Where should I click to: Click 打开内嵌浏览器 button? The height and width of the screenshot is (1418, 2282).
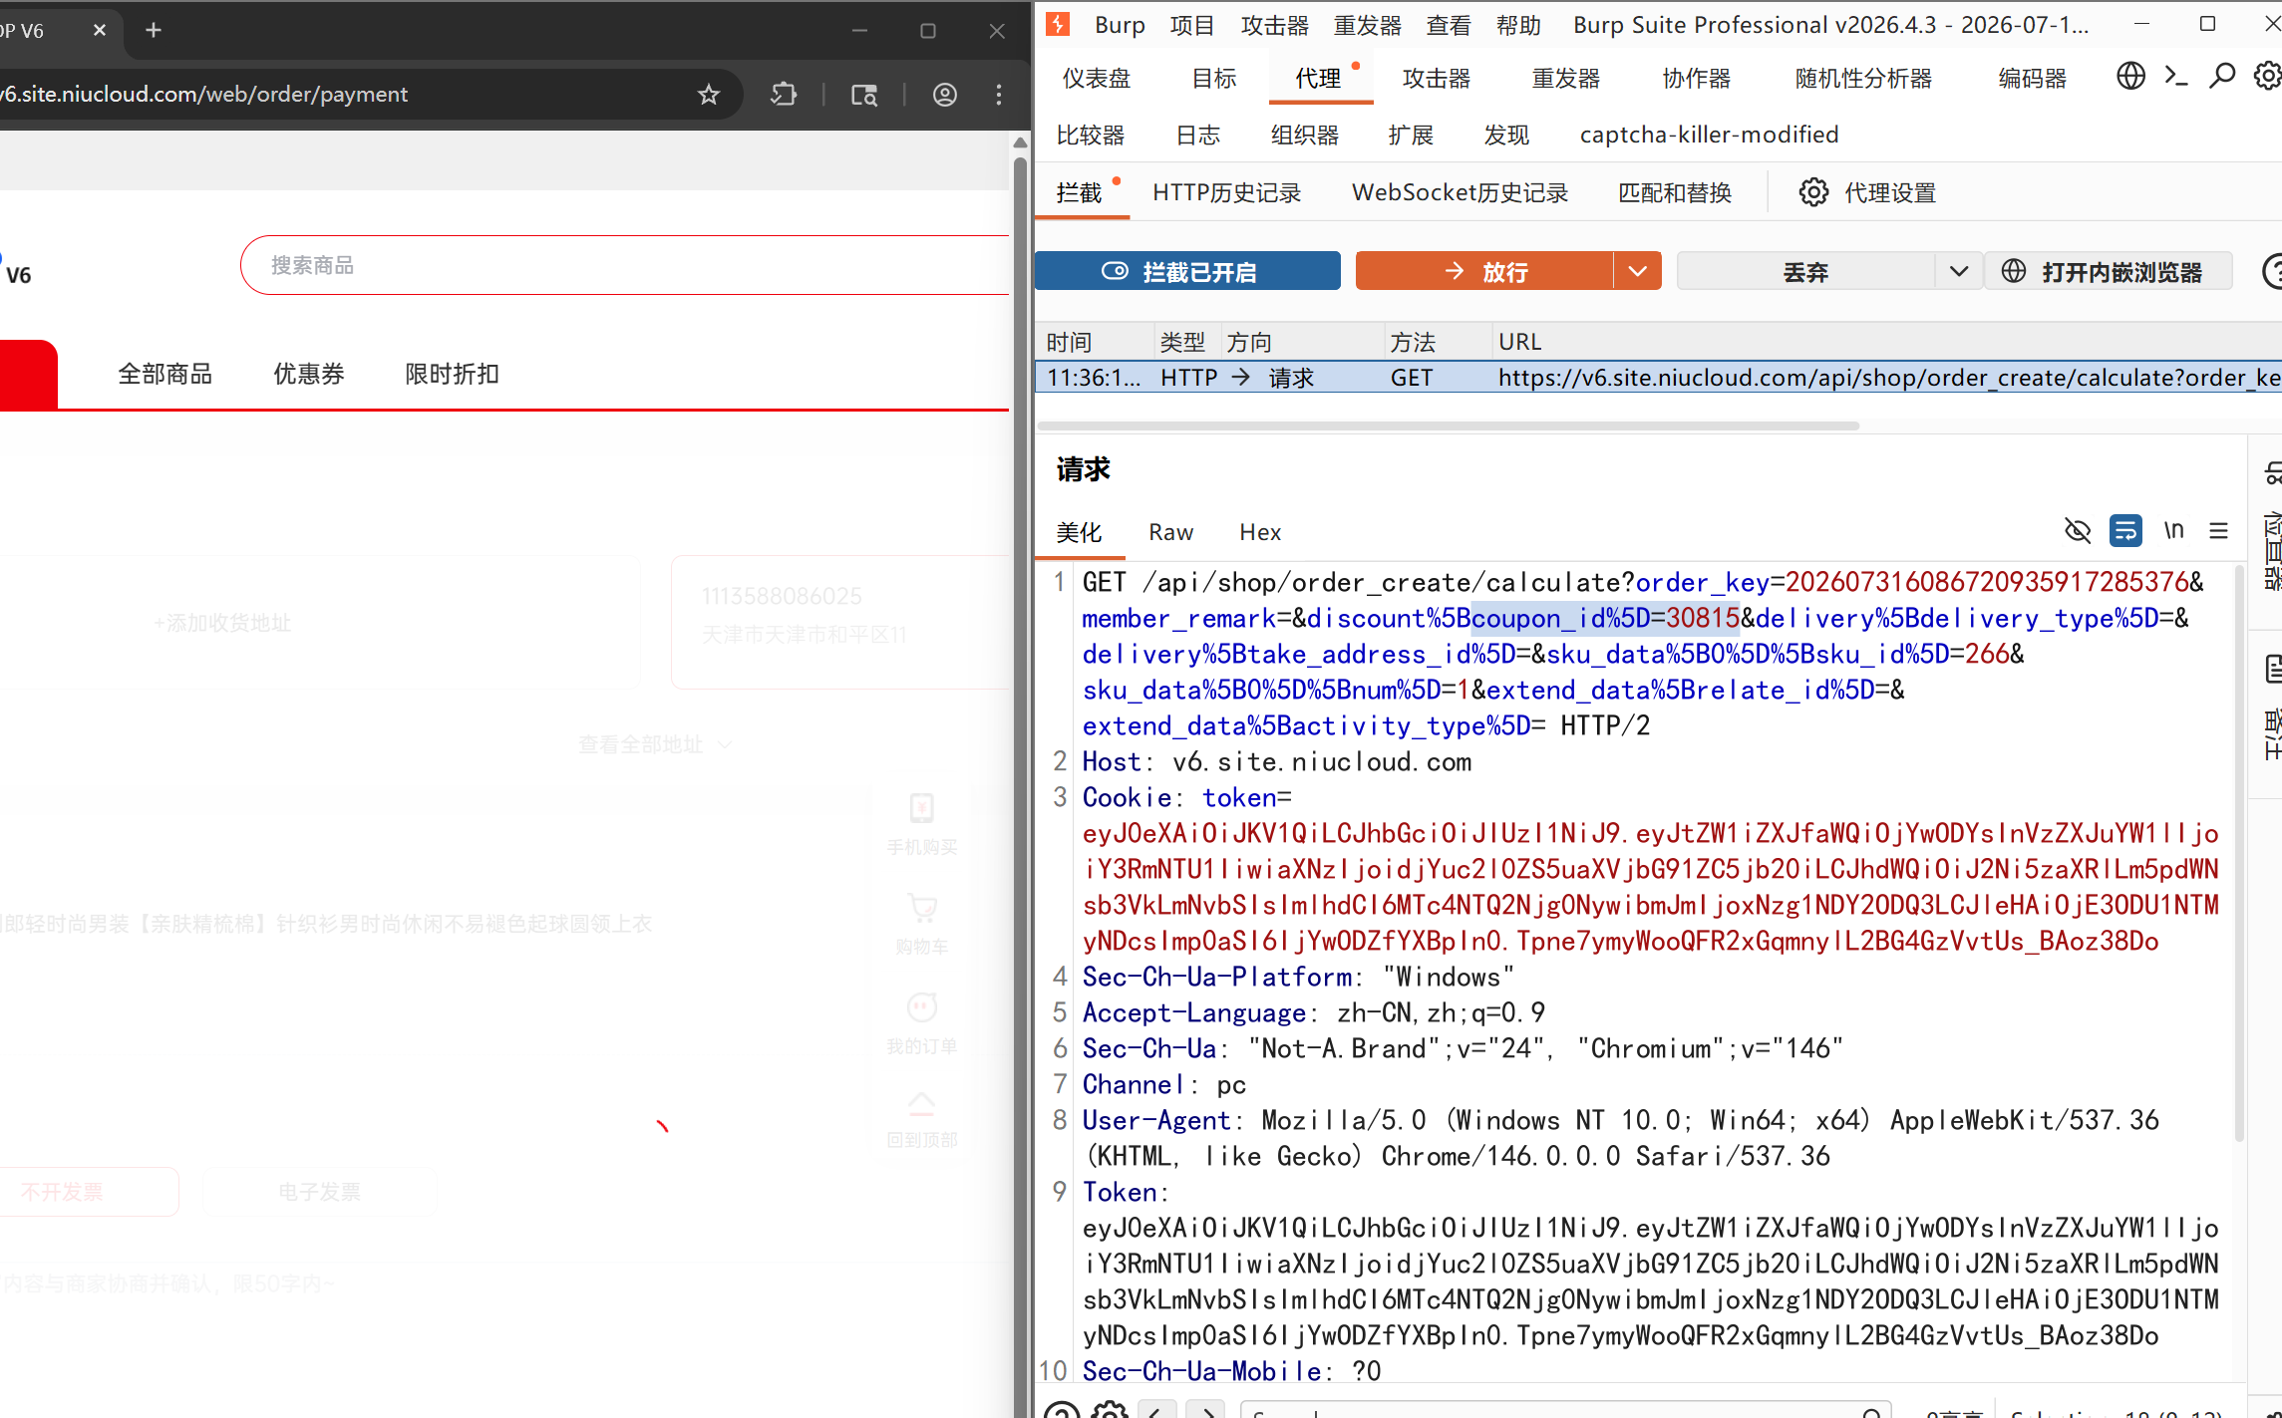(2108, 271)
